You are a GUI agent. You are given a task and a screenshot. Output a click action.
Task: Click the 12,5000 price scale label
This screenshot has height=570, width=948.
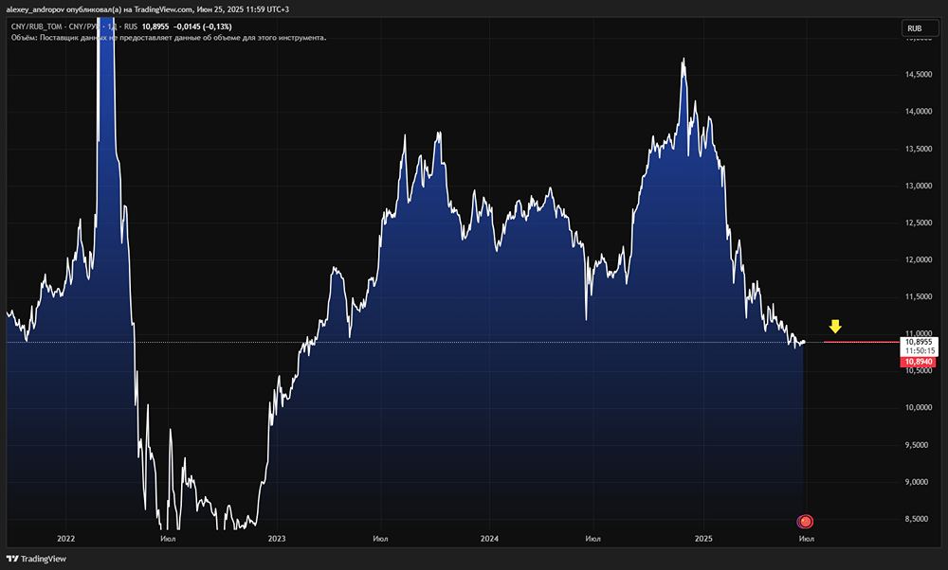[x=919, y=223]
